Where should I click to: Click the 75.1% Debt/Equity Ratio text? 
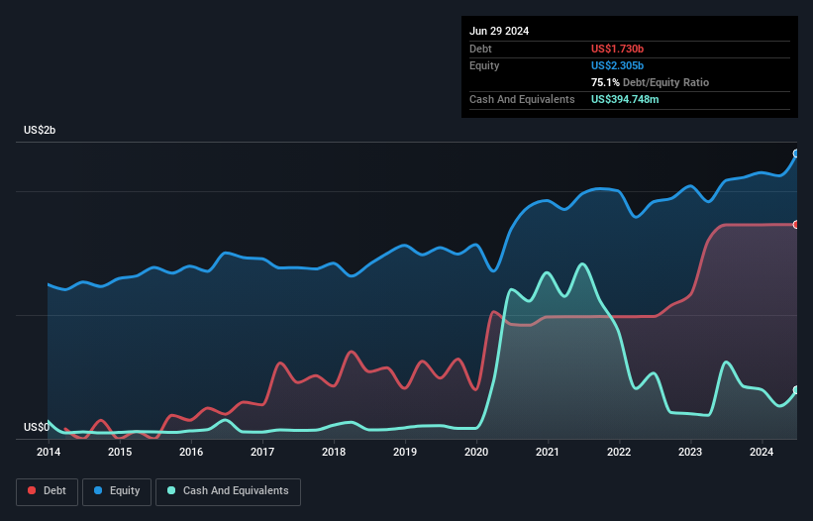650,82
